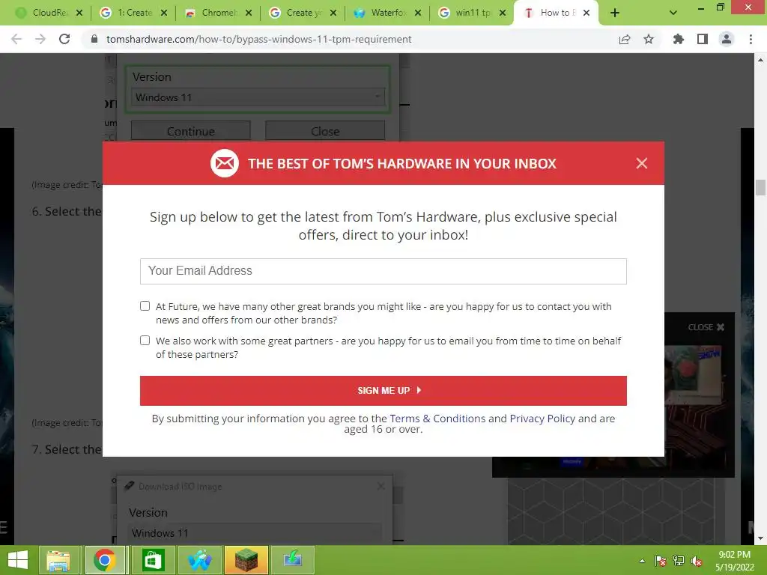The height and width of the screenshot is (575, 767).
Task: Click the SIGN ME UP button
Action: 383,391
